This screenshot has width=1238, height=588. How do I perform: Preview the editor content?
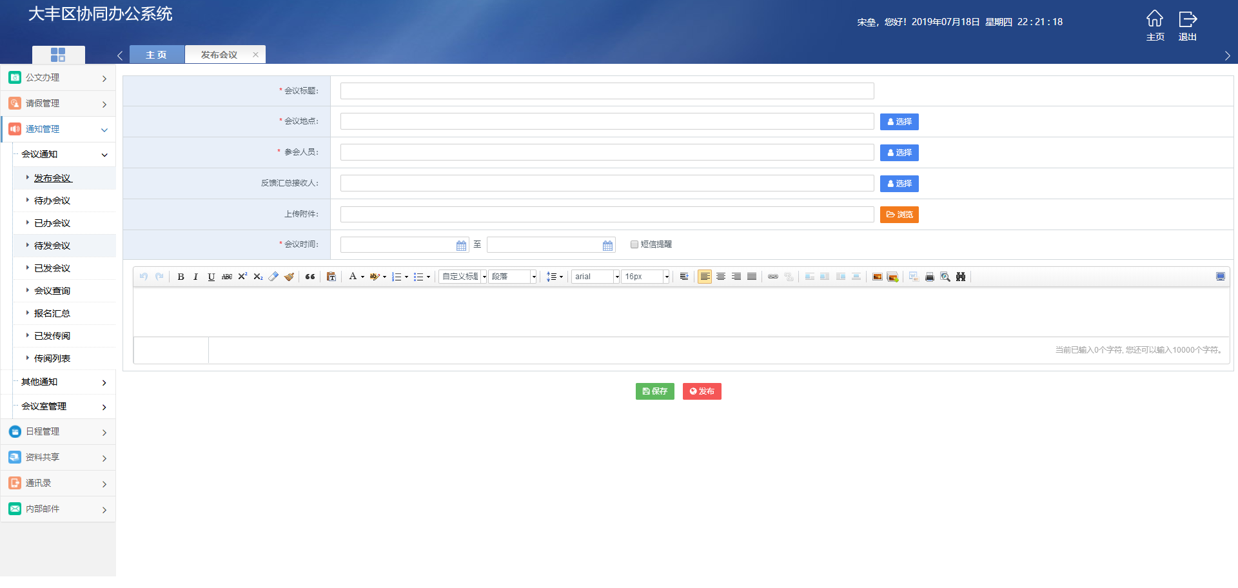[945, 277]
